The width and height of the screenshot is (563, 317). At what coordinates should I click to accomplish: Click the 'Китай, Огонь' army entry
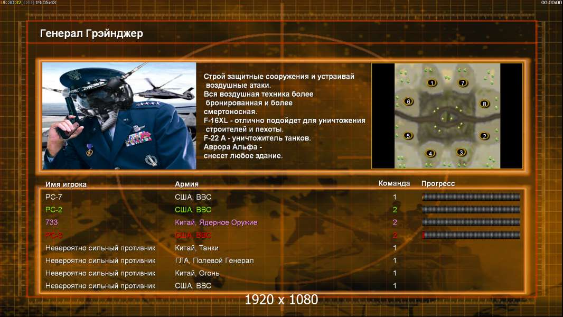197,273
